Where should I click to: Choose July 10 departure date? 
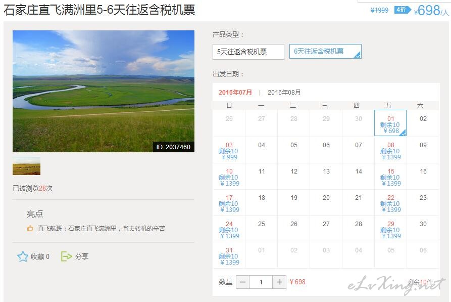tap(229, 177)
